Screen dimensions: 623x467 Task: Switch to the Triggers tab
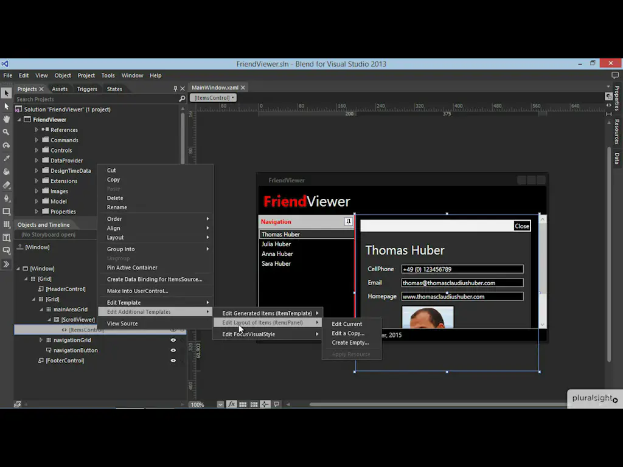87,89
